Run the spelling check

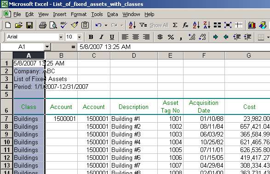[64, 25]
